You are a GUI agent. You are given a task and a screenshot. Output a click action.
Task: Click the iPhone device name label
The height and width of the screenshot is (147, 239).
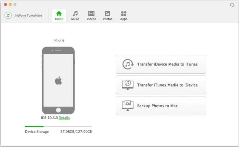[x=59, y=40]
